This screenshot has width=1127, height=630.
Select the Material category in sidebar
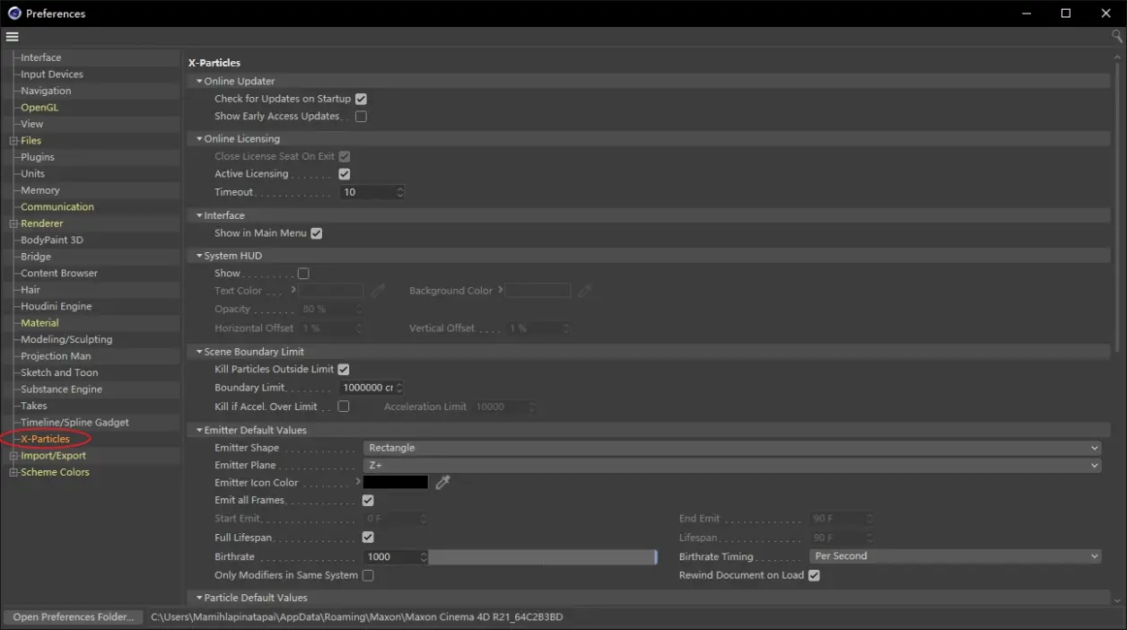click(39, 322)
